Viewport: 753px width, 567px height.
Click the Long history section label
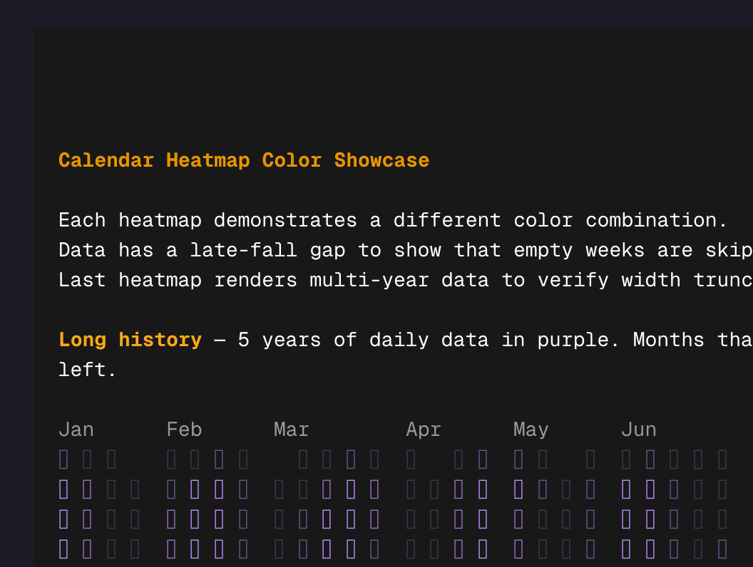pyautogui.click(x=130, y=340)
